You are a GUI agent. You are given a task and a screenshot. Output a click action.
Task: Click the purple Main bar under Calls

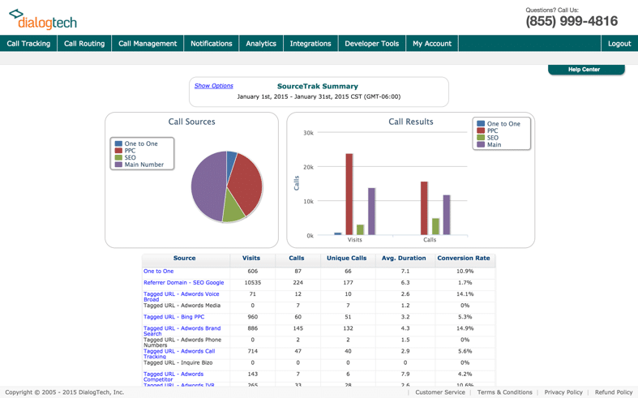pyautogui.click(x=447, y=215)
